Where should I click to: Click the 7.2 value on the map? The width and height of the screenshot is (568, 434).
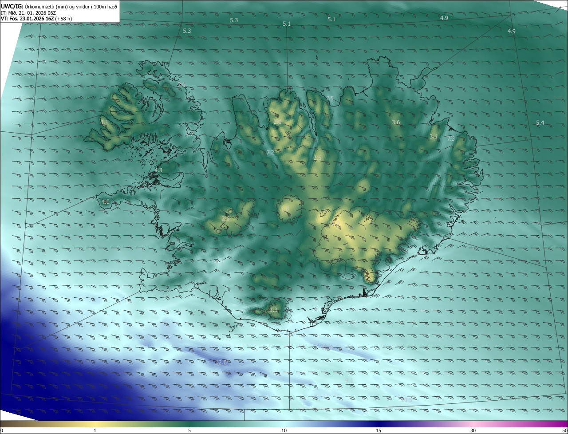point(270,153)
